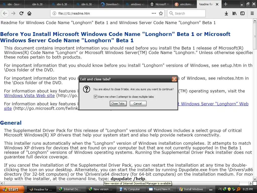Click the 'dpupdate /help' bold text
257x193 pixels.
(x=128, y=179)
